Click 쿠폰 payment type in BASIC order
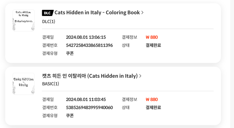The width and height of the screenshot is (234, 128). [70, 115]
